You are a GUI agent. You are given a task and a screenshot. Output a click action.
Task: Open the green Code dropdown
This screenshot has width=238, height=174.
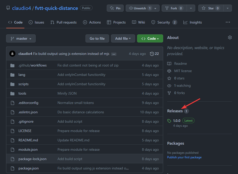coord(150,38)
